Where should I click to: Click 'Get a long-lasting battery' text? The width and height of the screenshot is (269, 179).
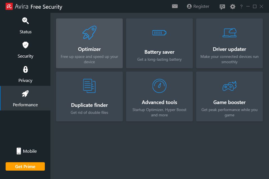(x=159, y=60)
